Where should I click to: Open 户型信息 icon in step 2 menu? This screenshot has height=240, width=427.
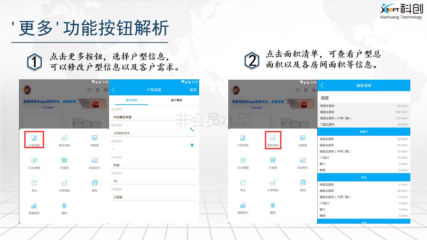pyautogui.click(x=243, y=137)
